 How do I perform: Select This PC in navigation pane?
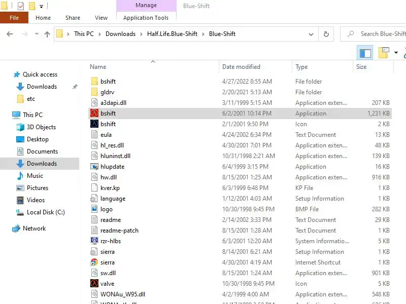point(32,115)
